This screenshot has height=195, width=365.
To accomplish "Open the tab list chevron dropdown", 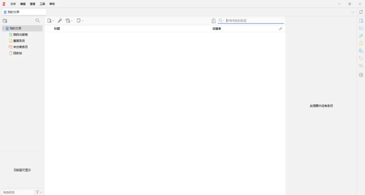I will (x=352, y=12).
